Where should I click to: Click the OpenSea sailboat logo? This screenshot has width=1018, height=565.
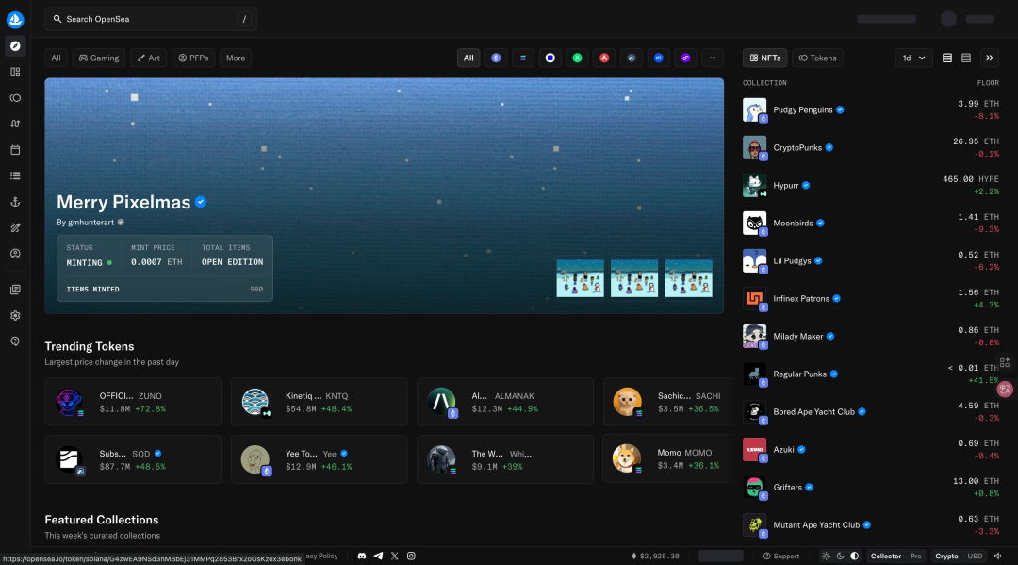pyautogui.click(x=15, y=20)
